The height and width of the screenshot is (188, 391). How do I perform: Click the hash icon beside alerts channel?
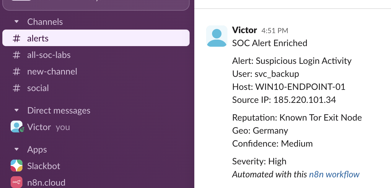[16, 38]
